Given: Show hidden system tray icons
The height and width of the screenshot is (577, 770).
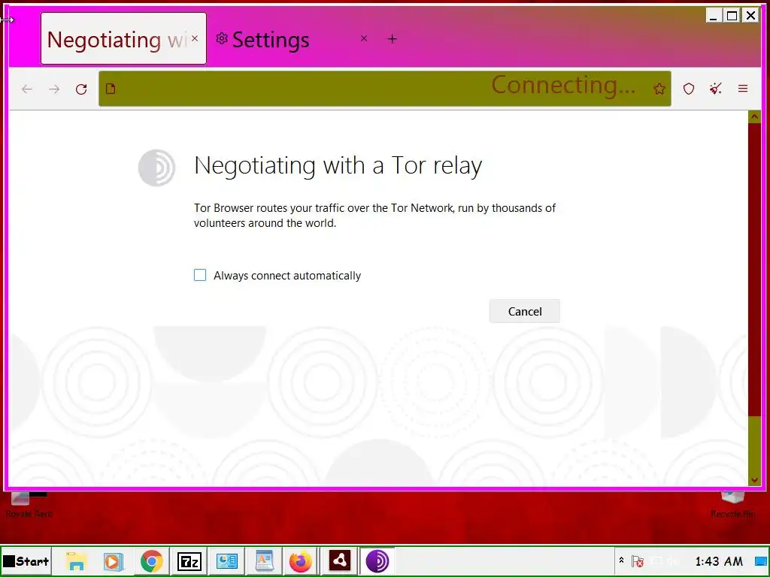Looking at the screenshot, I should (x=621, y=560).
